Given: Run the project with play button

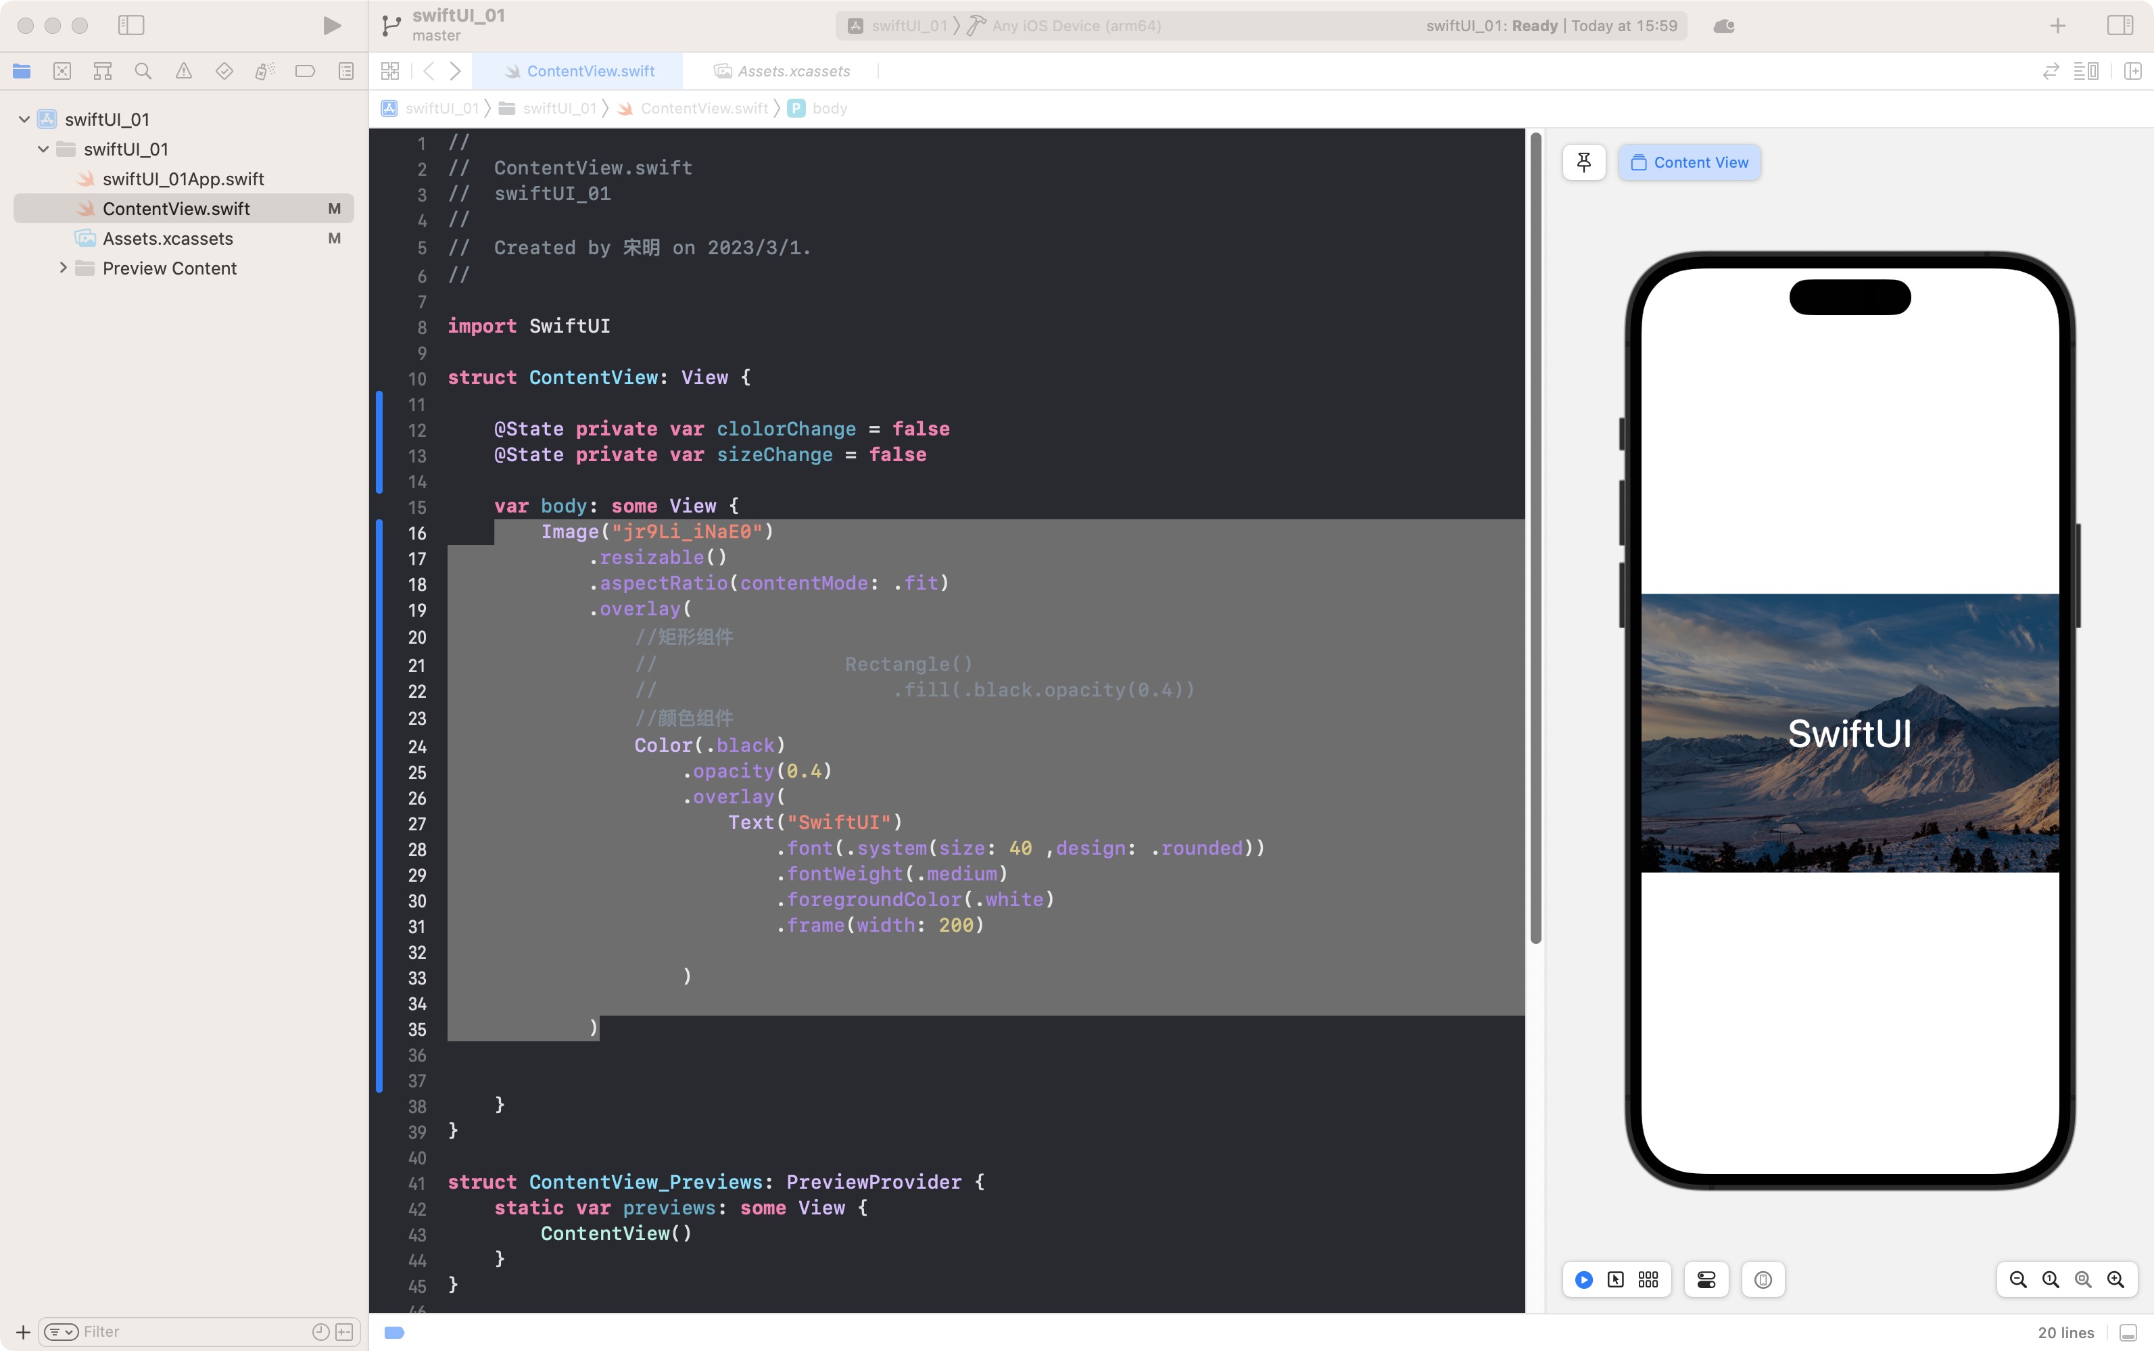Looking at the screenshot, I should [x=331, y=25].
